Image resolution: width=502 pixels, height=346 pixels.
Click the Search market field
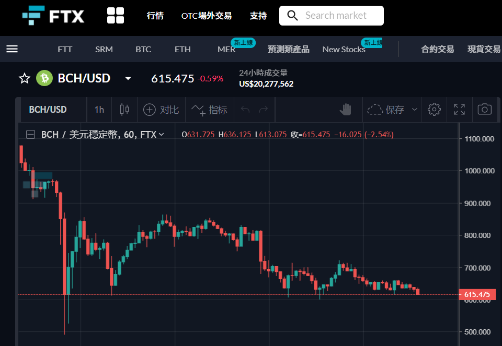pos(332,15)
